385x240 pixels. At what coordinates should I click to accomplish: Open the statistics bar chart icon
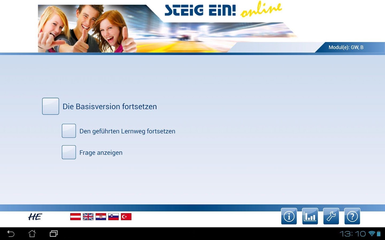tap(310, 216)
